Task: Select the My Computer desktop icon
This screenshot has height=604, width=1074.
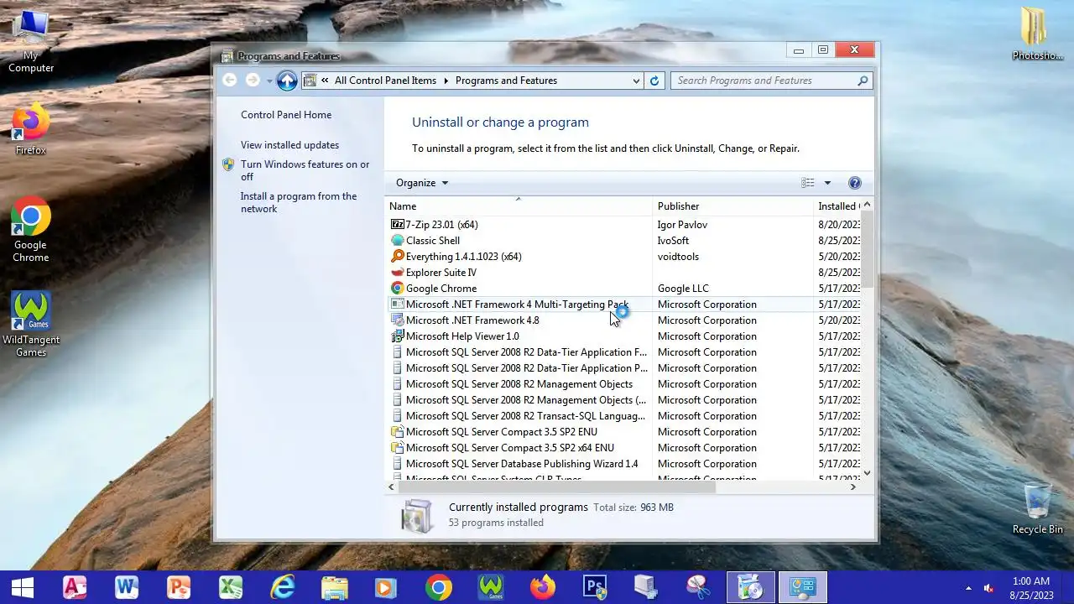Action: point(31,40)
